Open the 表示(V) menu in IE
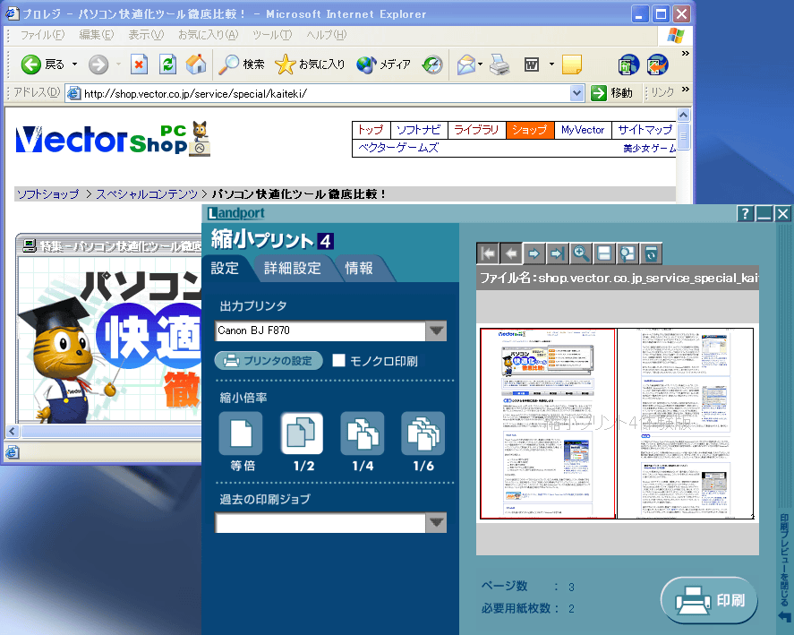Viewport: 794px width, 635px height. click(x=146, y=35)
